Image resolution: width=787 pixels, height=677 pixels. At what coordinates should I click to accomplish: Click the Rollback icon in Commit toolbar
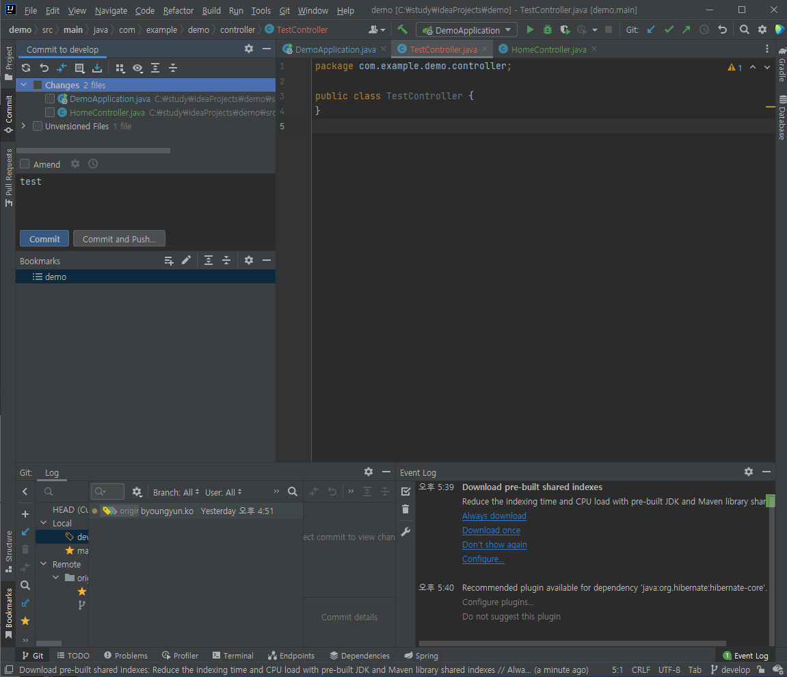click(x=44, y=68)
